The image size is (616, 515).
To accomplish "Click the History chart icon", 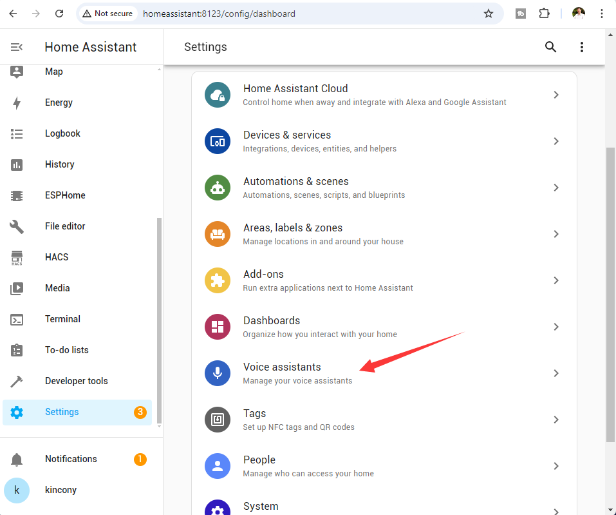I will (x=17, y=164).
